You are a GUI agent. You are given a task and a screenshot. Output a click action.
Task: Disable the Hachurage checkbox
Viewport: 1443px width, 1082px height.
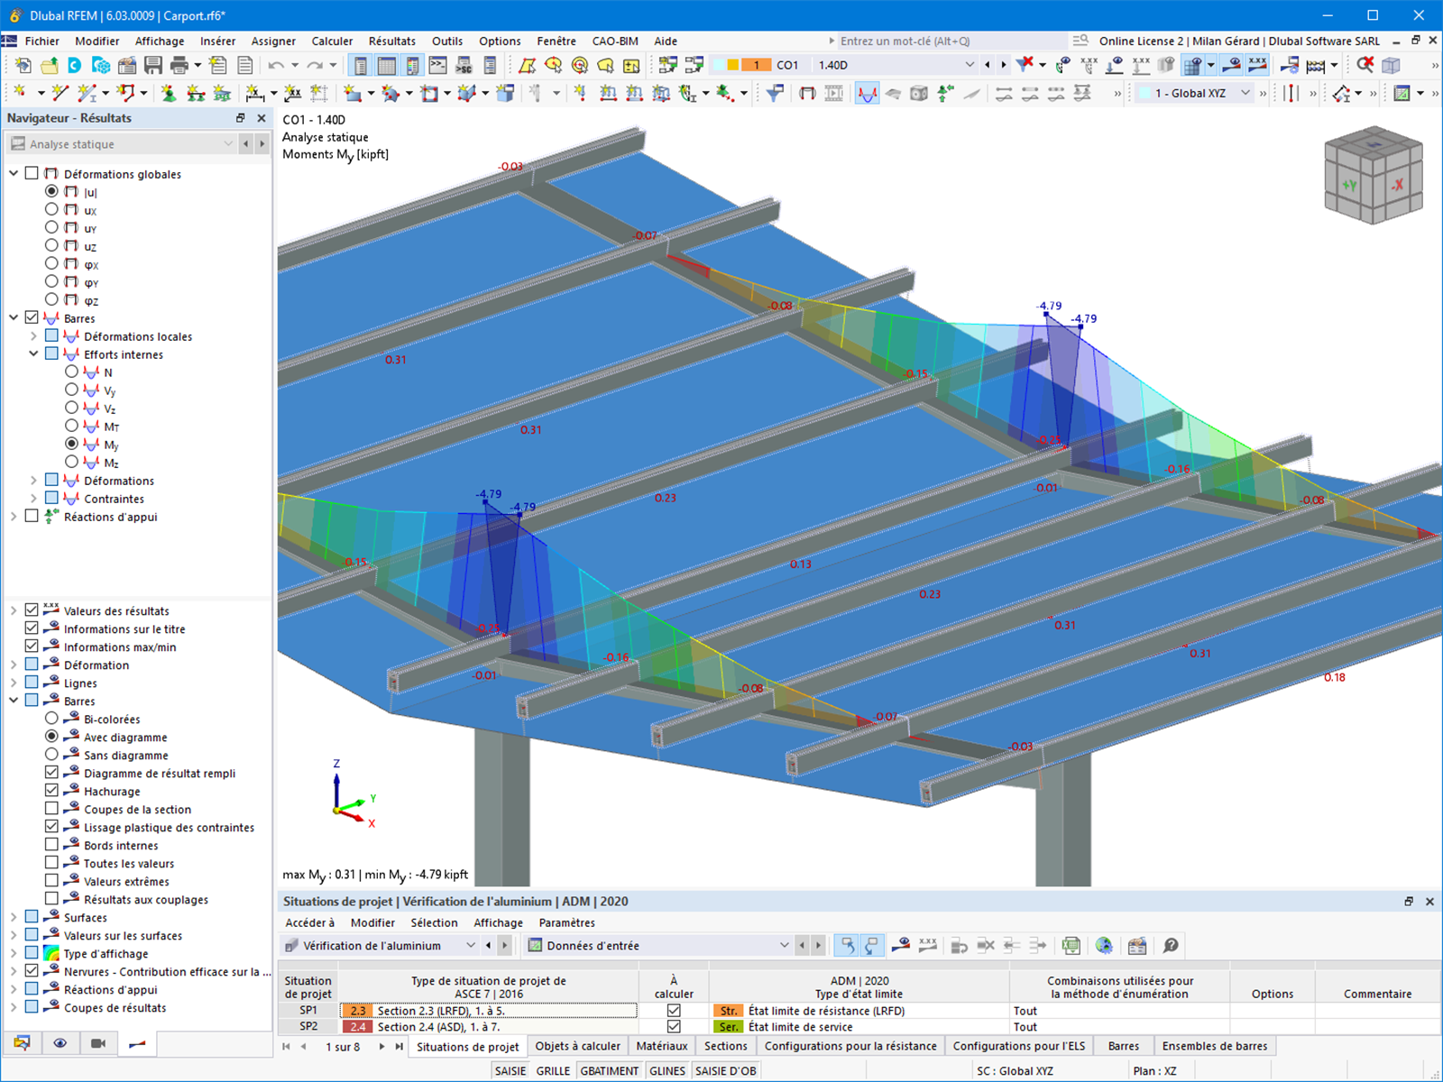[52, 791]
